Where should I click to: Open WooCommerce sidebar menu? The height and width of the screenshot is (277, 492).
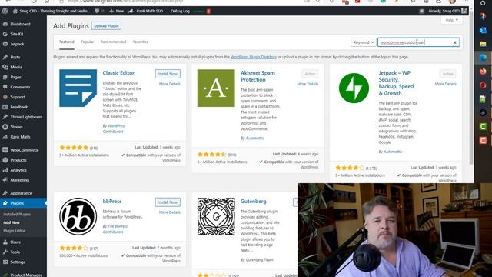pyautogui.click(x=25, y=150)
